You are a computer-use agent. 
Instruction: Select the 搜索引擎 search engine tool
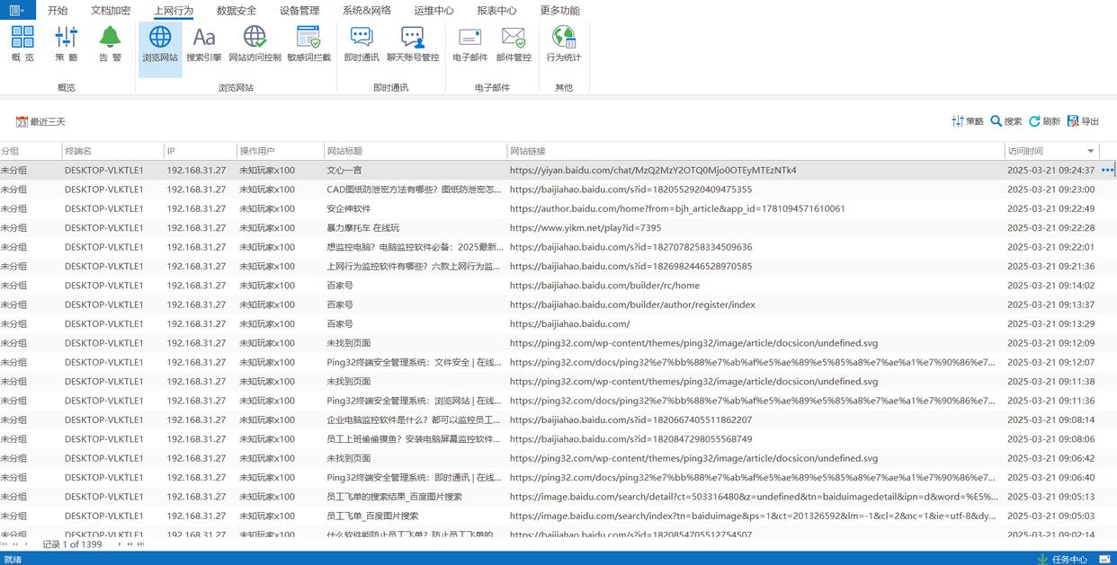click(204, 44)
